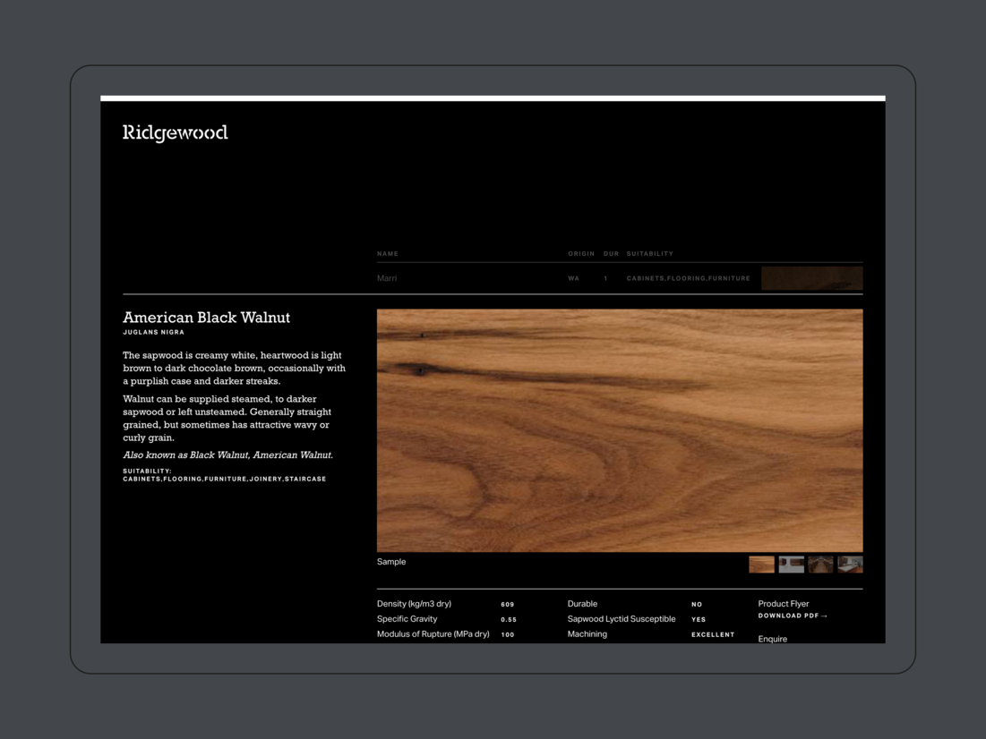Image resolution: width=986 pixels, height=739 pixels.
Task: Click the Juglans Nigra subtitle
Action: (153, 333)
